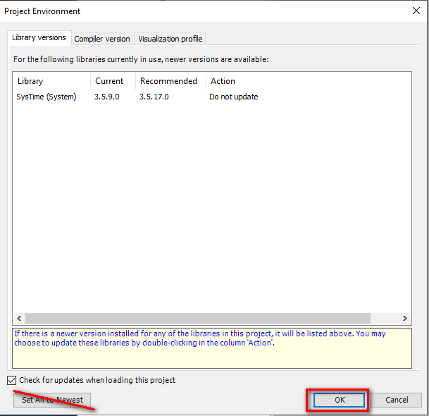Click the Cancel button
This screenshot has height=416, width=429.
[397, 400]
